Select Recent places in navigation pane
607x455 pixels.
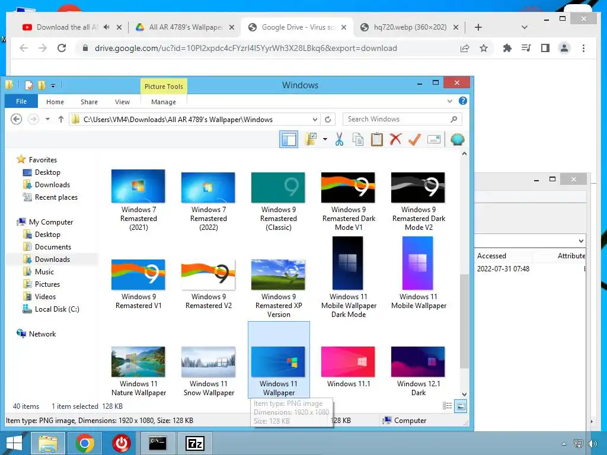(56, 197)
